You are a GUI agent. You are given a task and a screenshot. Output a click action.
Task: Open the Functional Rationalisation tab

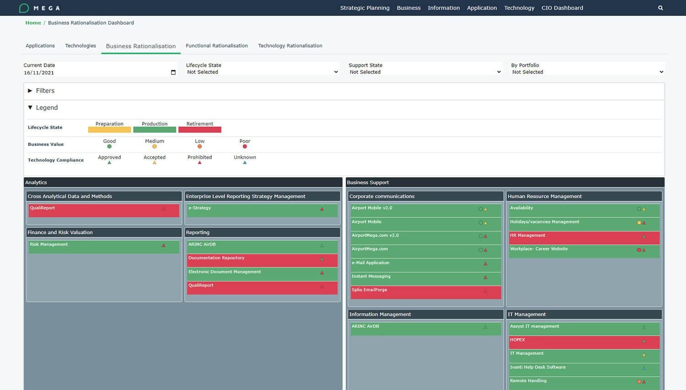(x=217, y=46)
